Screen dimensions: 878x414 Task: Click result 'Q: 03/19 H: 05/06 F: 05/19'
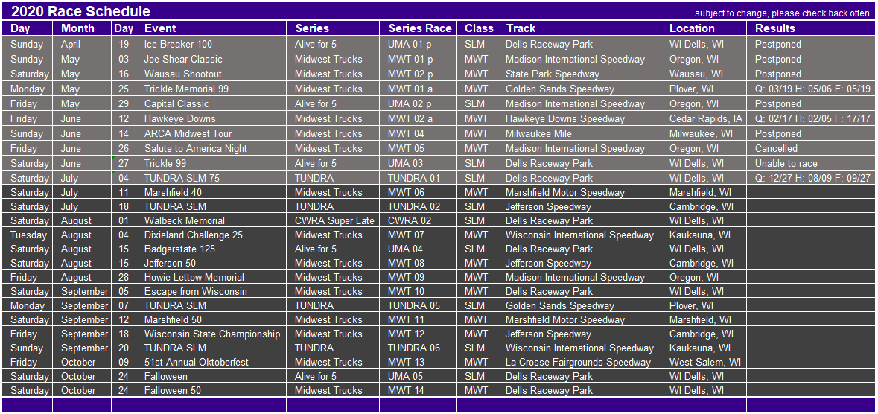point(810,89)
